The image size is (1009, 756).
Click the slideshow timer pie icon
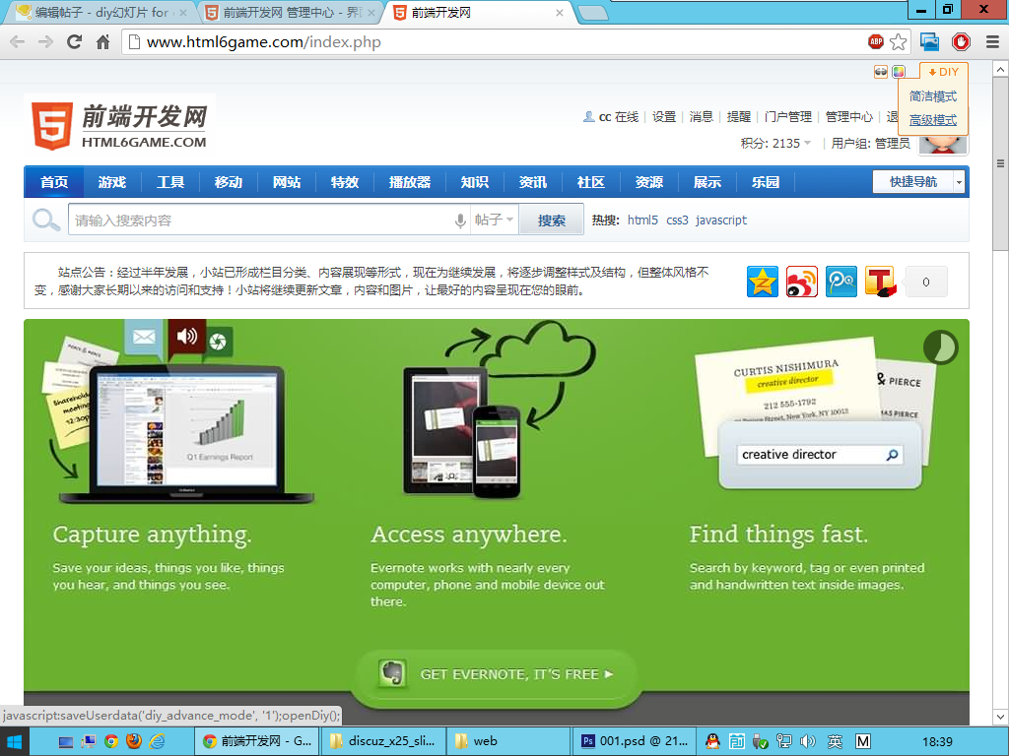pyautogui.click(x=941, y=347)
